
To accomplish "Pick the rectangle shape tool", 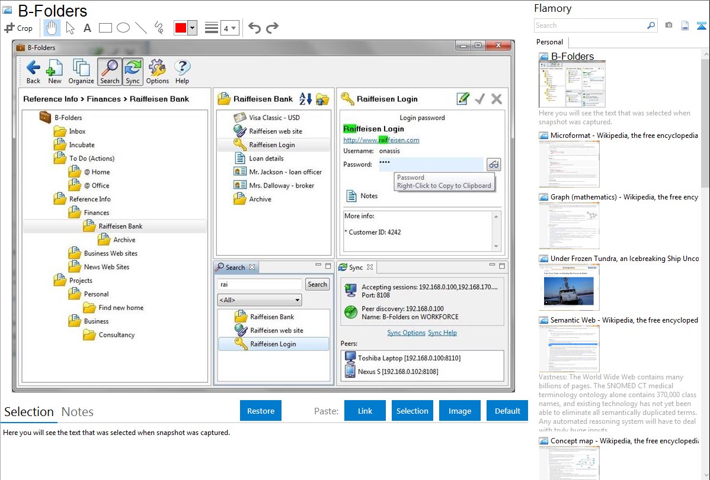I will coord(105,28).
